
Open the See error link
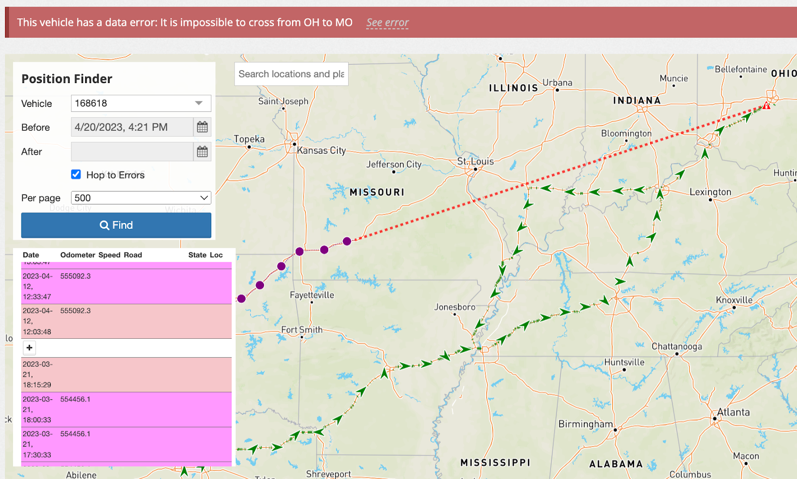387,23
